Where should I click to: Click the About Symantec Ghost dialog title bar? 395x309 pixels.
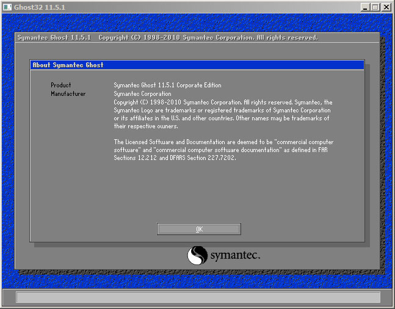(197, 65)
